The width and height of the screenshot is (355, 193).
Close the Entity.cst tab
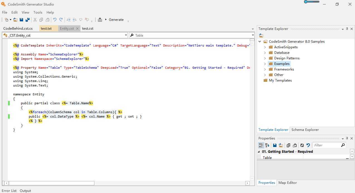77,29
